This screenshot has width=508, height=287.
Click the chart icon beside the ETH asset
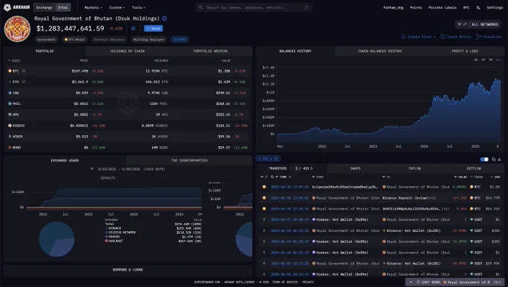click(x=23, y=82)
